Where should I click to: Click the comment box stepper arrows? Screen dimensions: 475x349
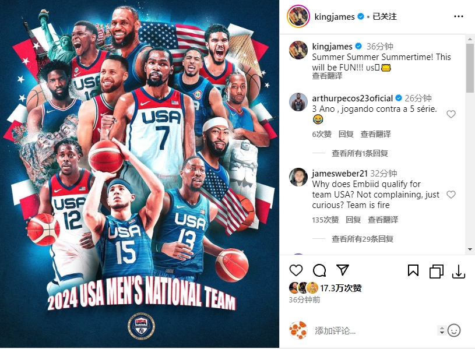pyautogui.click(x=442, y=330)
